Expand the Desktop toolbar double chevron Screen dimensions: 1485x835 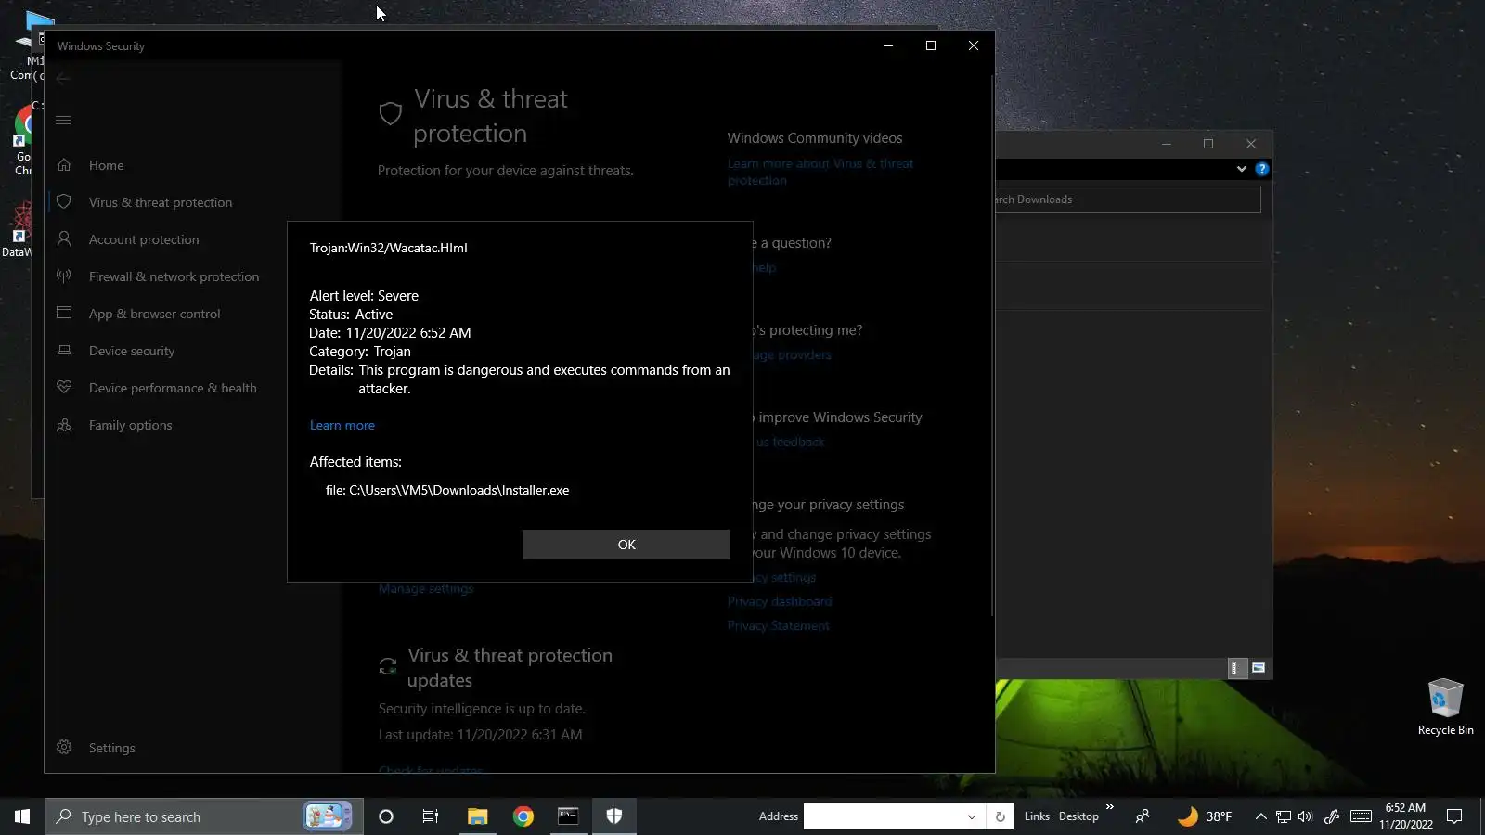point(1109,807)
